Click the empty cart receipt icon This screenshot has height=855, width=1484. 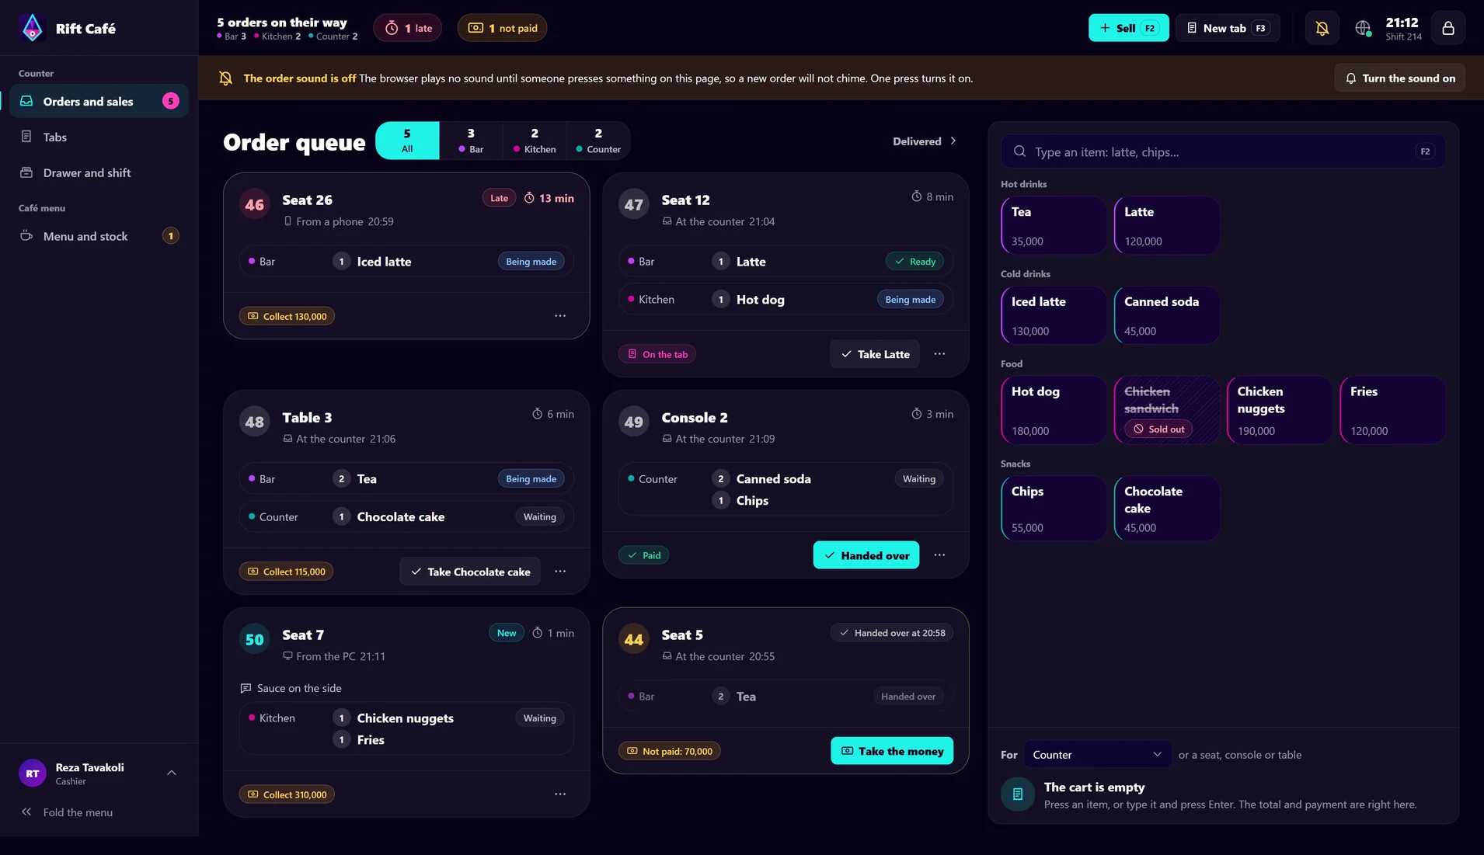coord(1018,794)
